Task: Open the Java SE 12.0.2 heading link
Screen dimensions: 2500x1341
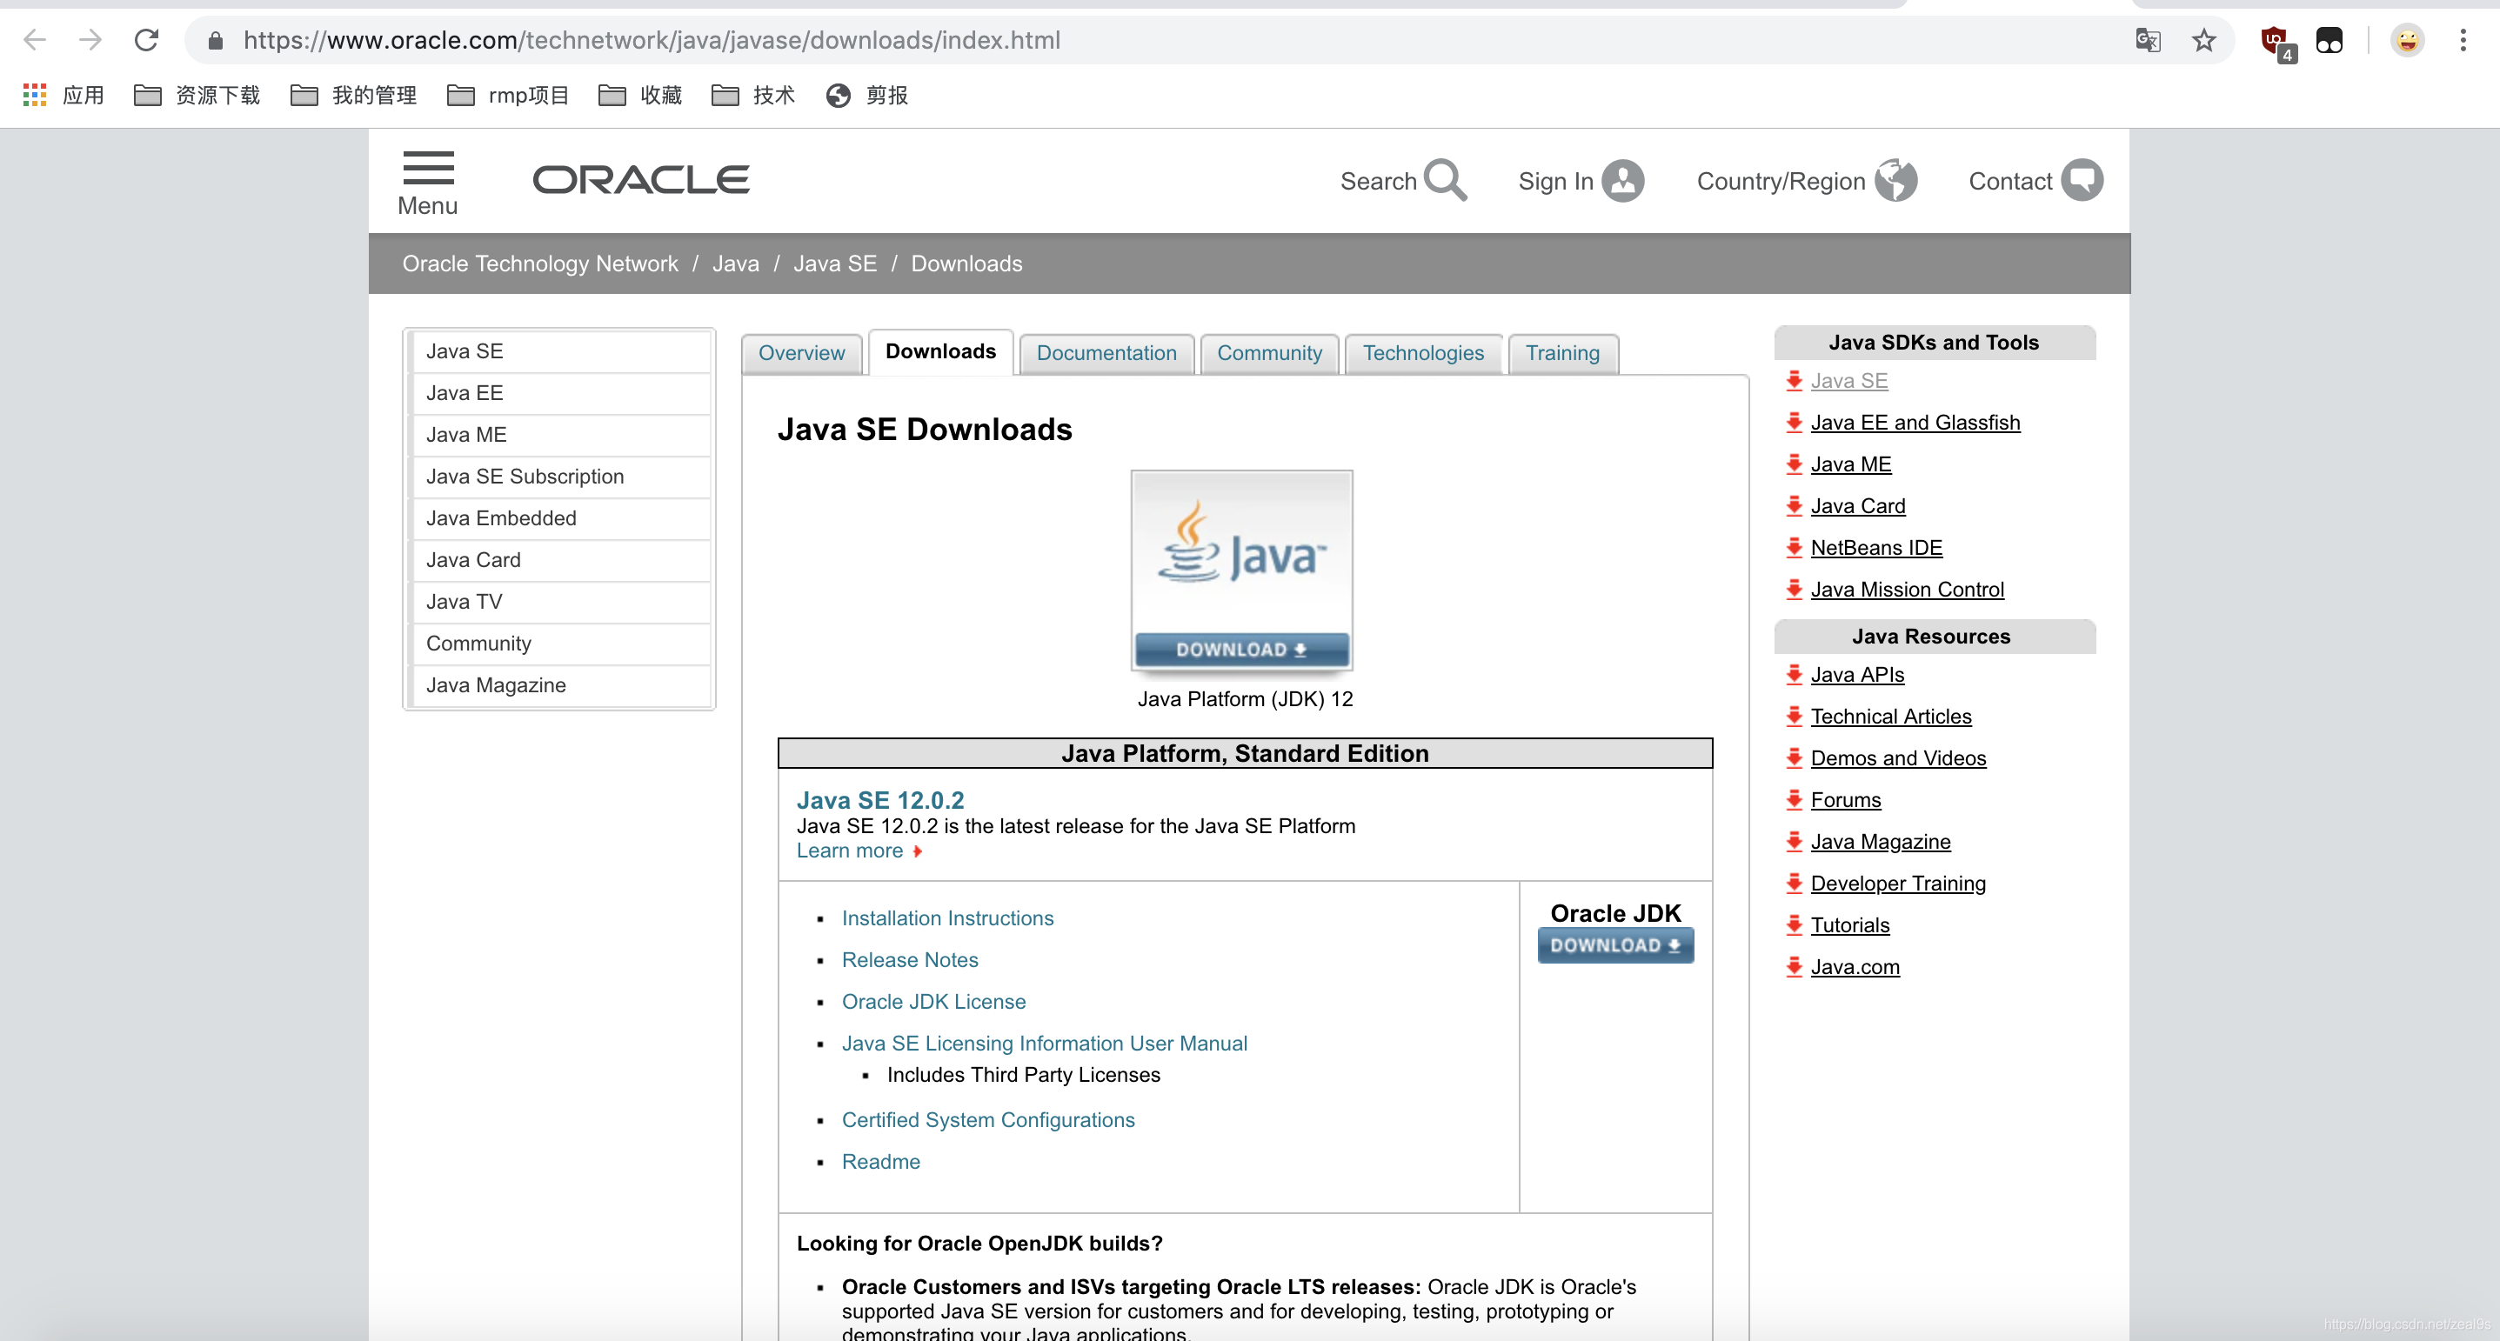Action: click(x=880, y=801)
